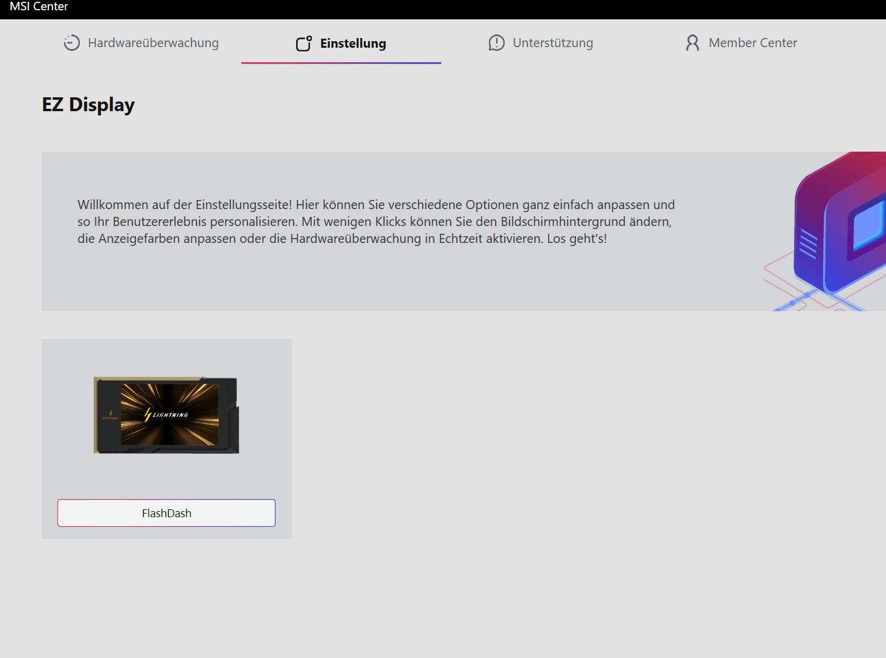Click the settings icon beside Einstellung
This screenshot has width=886, height=658.
[x=304, y=44]
